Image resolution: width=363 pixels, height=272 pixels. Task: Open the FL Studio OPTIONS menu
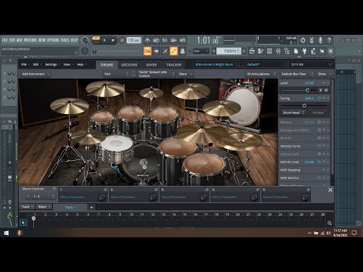point(53,40)
